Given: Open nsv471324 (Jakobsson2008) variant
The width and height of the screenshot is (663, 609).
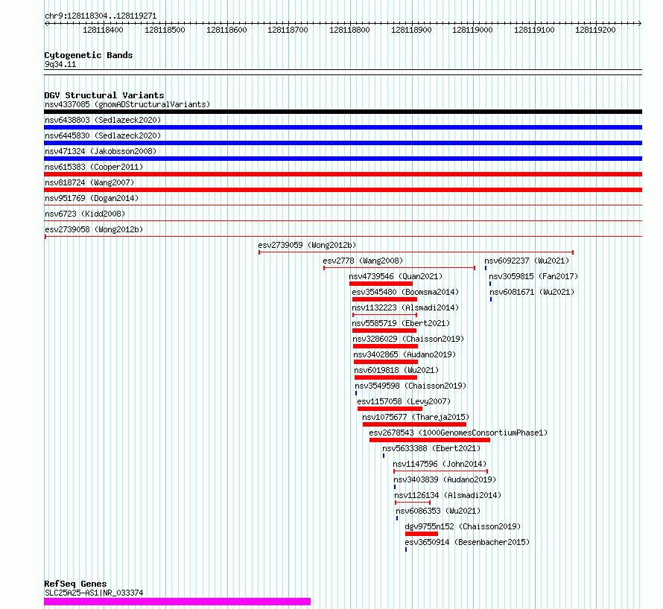Looking at the screenshot, I should [x=101, y=151].
